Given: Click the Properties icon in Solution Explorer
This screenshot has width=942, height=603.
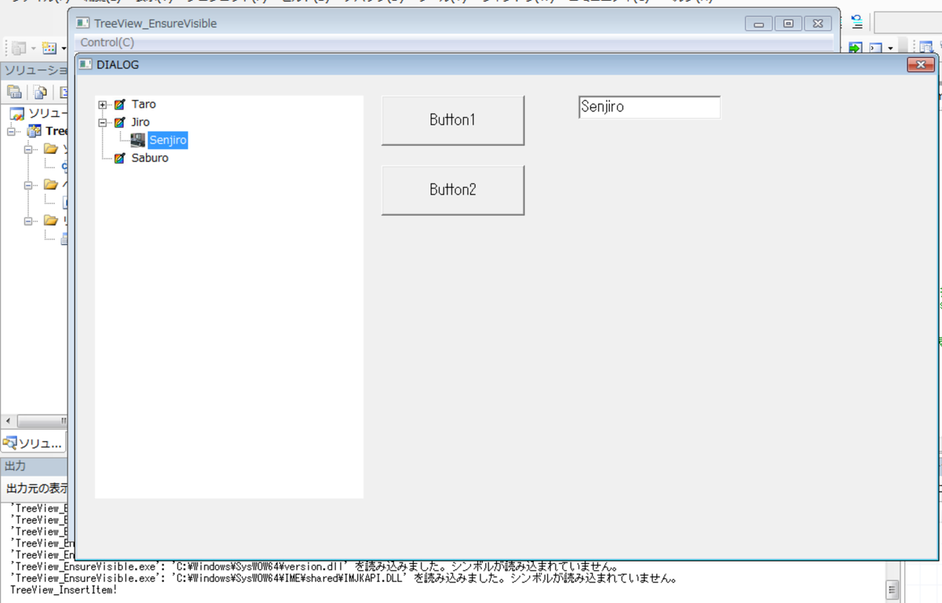Looking at the screenshot, I should pyautogui.click(x=14, y=92).
